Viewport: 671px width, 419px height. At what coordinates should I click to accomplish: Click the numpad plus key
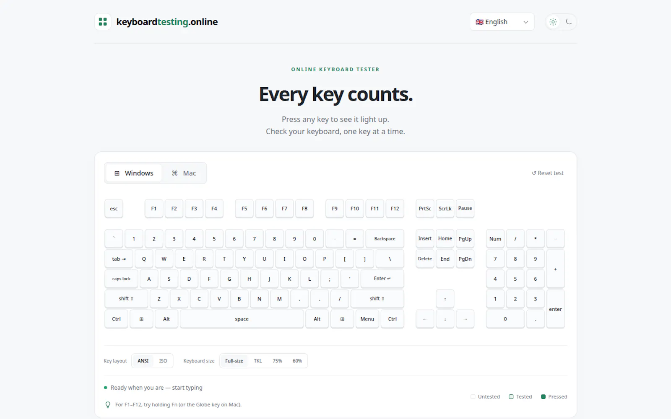tap(556, 269)
